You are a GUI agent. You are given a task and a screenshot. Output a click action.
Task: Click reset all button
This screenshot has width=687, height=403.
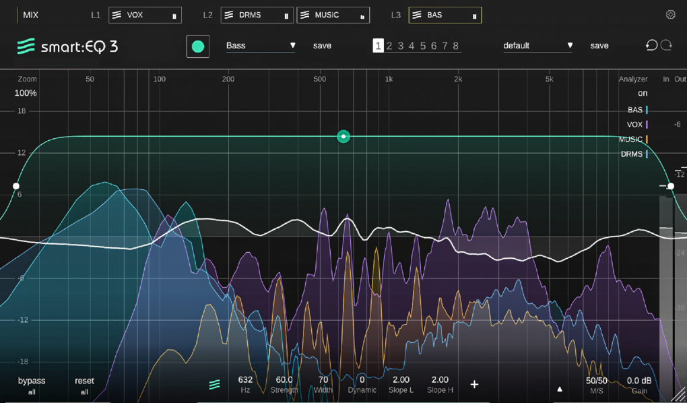tap(84, 385)
